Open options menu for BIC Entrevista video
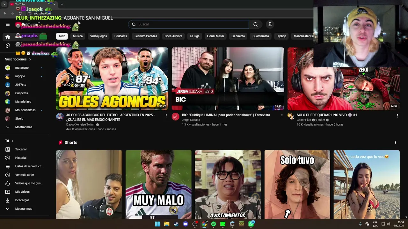Viewport: 408px width, 229px height. (x=282, y=116)
